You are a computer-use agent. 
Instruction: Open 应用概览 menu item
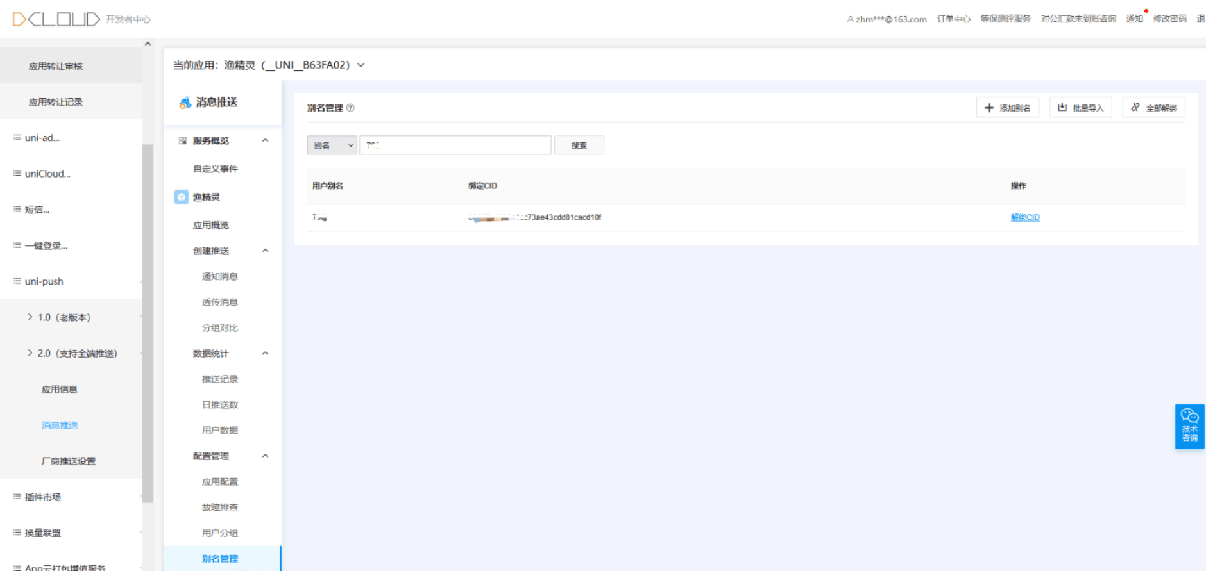(211, 225)
